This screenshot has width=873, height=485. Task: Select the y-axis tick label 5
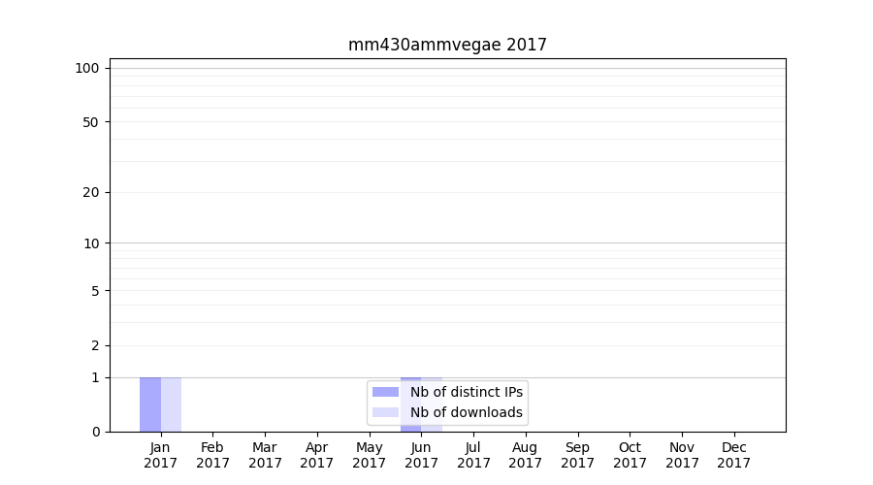tap(95, 291)
